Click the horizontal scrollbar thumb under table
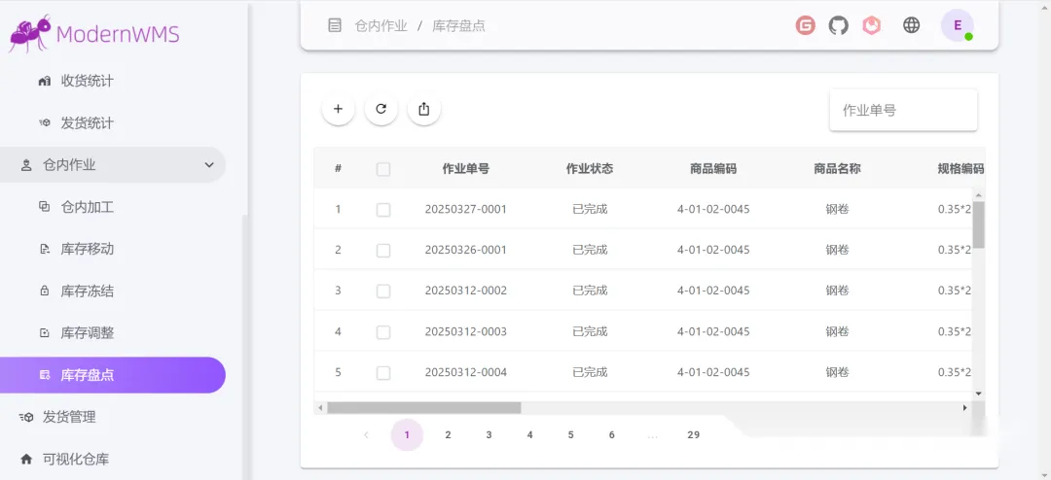Image resolution: width=1051 pixels, height=480 pixels. click(423, 408)
